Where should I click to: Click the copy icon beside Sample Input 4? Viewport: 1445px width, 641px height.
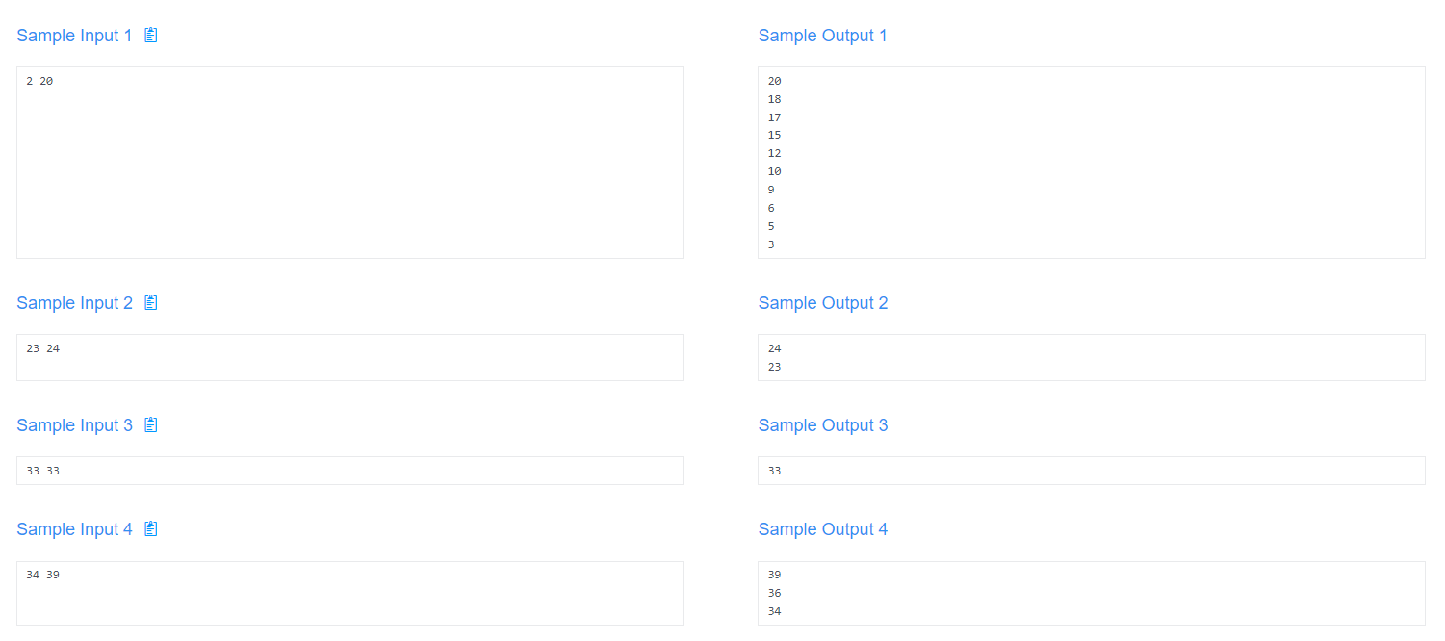pyautogui.click(x=150, y=528)
